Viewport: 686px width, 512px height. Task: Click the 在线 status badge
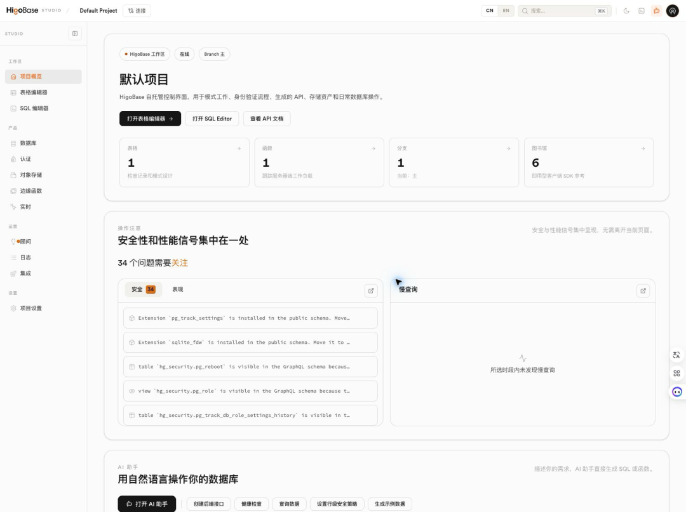184,54
